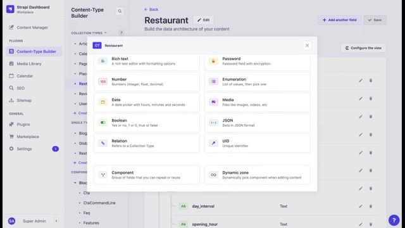
Task: Edit the Restaurant content type
Action: (204, 20)
